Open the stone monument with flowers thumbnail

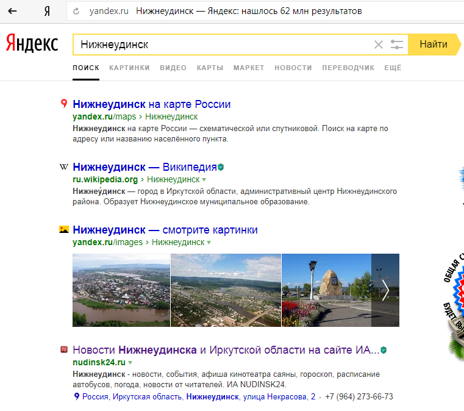326,290
